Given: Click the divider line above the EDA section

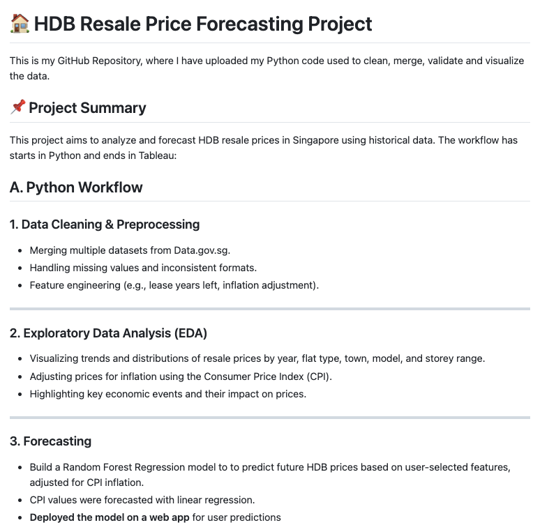Looking at the screenshot, I should [x=269, y=308].
